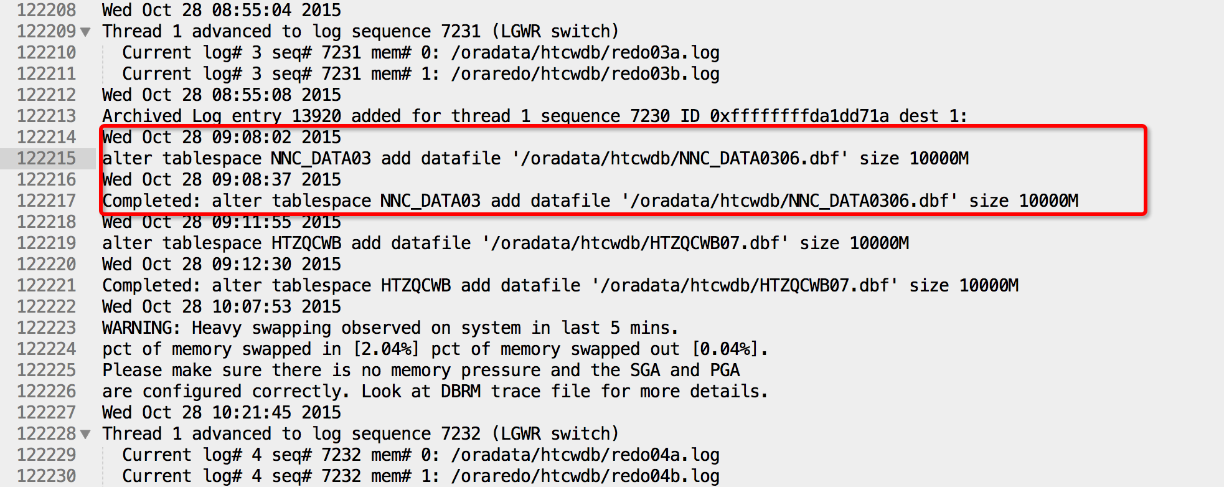Click 'Thread 1 advanced to log sequence 7231'
The width and height of the screenshot is (1224, 487).
[x=291, y=31]
